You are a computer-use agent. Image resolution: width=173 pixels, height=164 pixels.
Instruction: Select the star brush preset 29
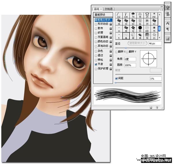(x=147, y=15)
